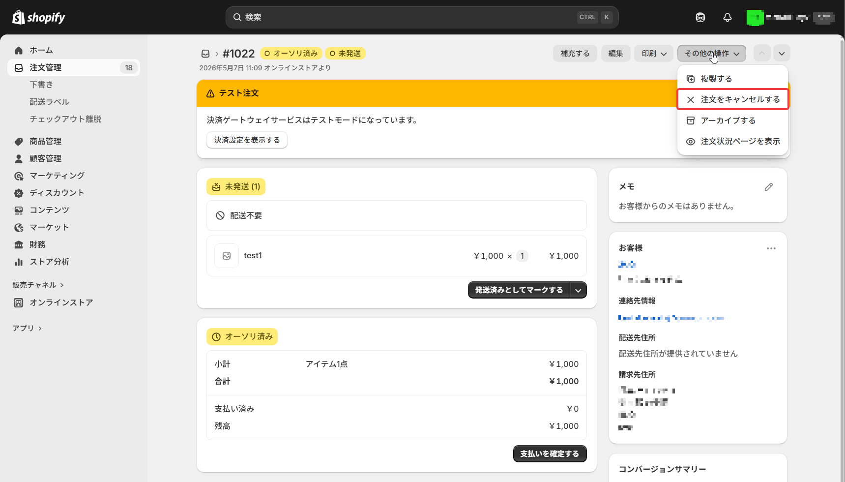This screenshot has width=845, height=482.
Task: Click test1 product name
Action: tap(253, 256)
